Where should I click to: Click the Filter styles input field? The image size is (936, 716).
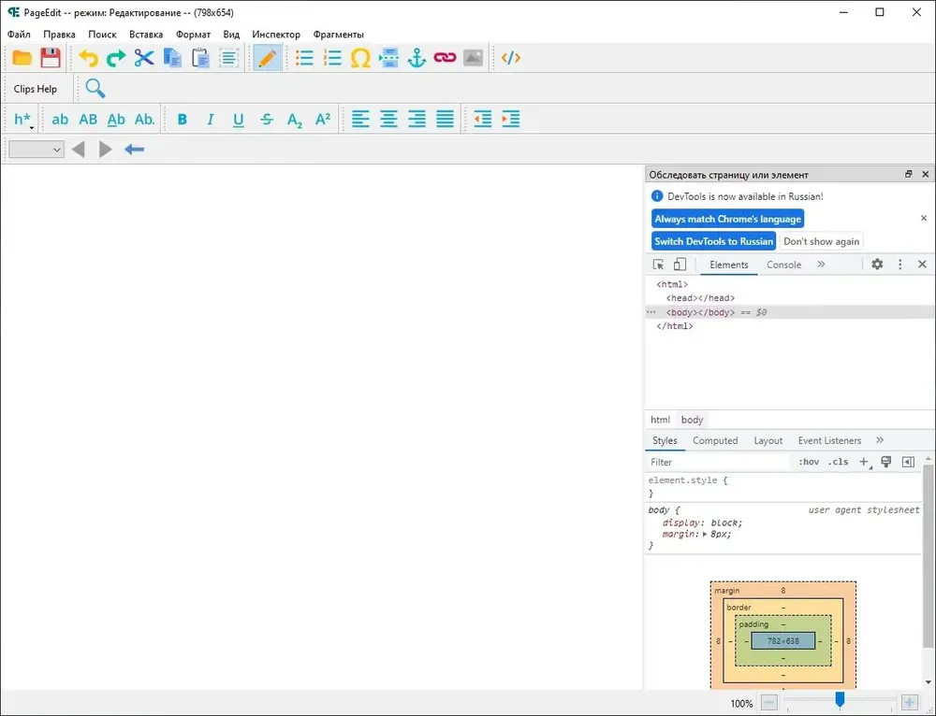[x=718, y=462]
